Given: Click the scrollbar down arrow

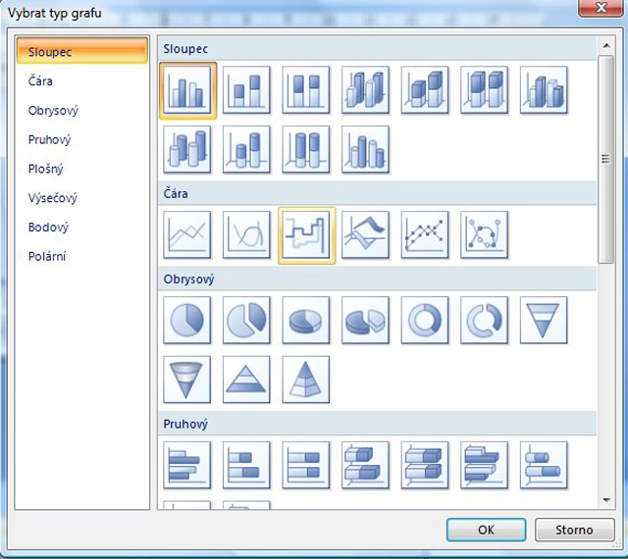Looking at the screenshot, I should [606, 500].
